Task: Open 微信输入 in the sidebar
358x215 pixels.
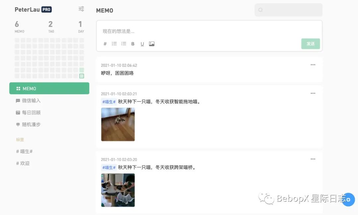Action: (x=28, y=100)
